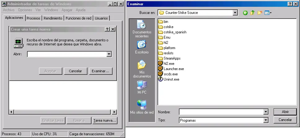Click the Abrir button in Examinar
The height and width of the screenshot is (138, 300).
point(285,112)
